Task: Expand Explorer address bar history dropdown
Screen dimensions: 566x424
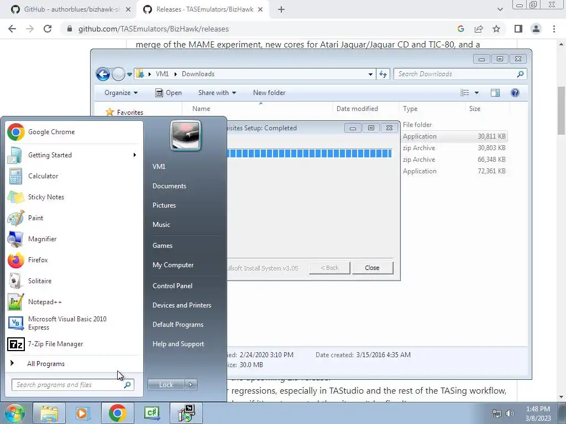Action: click(x=370, y=75)
